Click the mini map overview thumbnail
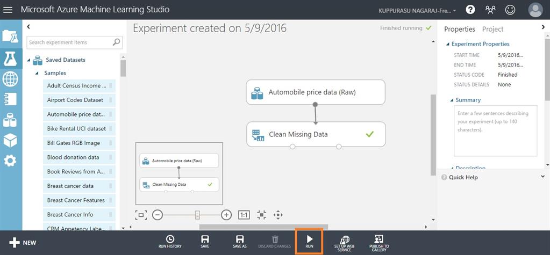Screen dimensions: 550x255 179,173
